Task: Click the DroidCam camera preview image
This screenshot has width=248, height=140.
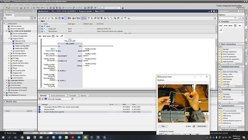Action: [183, 103]
